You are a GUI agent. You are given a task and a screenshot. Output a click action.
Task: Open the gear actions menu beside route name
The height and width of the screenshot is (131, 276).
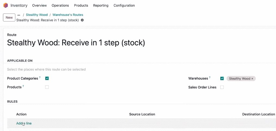(82, 20)
